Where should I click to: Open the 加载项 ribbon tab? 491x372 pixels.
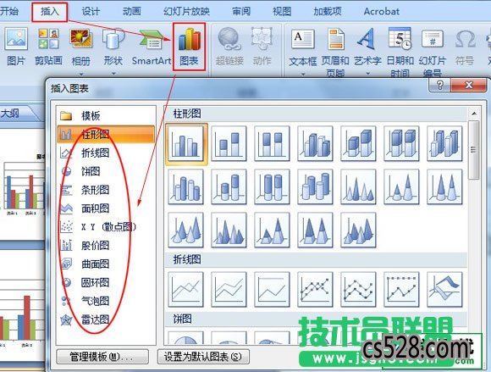tap(328, 12)
